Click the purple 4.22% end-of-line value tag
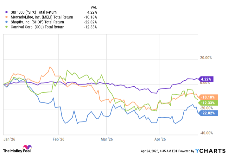228x155 pixels. pos(207,79)
